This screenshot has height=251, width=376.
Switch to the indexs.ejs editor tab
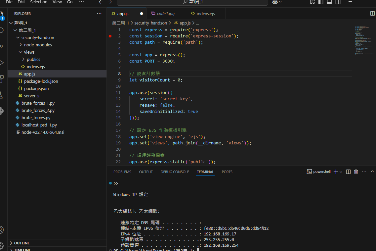[x=205, y=14]
